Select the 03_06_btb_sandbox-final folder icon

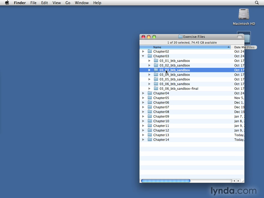(x=156, y=88)
